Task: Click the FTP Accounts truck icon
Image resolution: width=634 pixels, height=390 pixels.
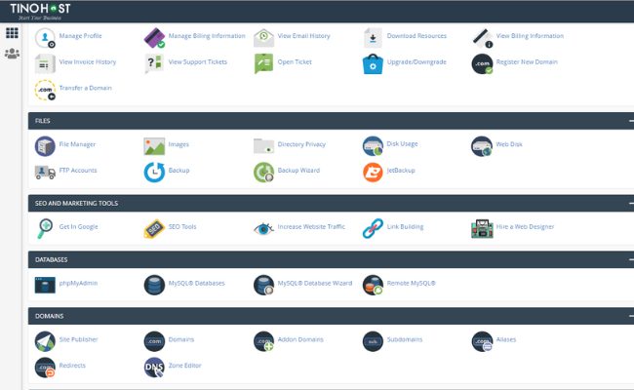Action: pyautogui.click(x=45, y=173)
